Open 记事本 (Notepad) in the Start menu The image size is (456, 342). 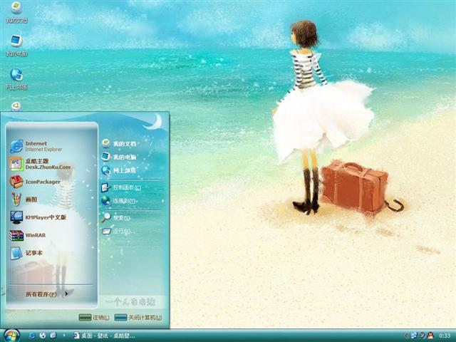26,253
